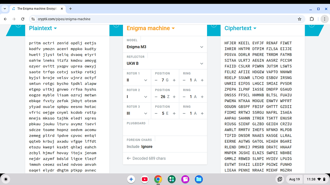Decrease Rotor 3 ring setting
This screenshot has height=185, width=330.
point(184,113)
